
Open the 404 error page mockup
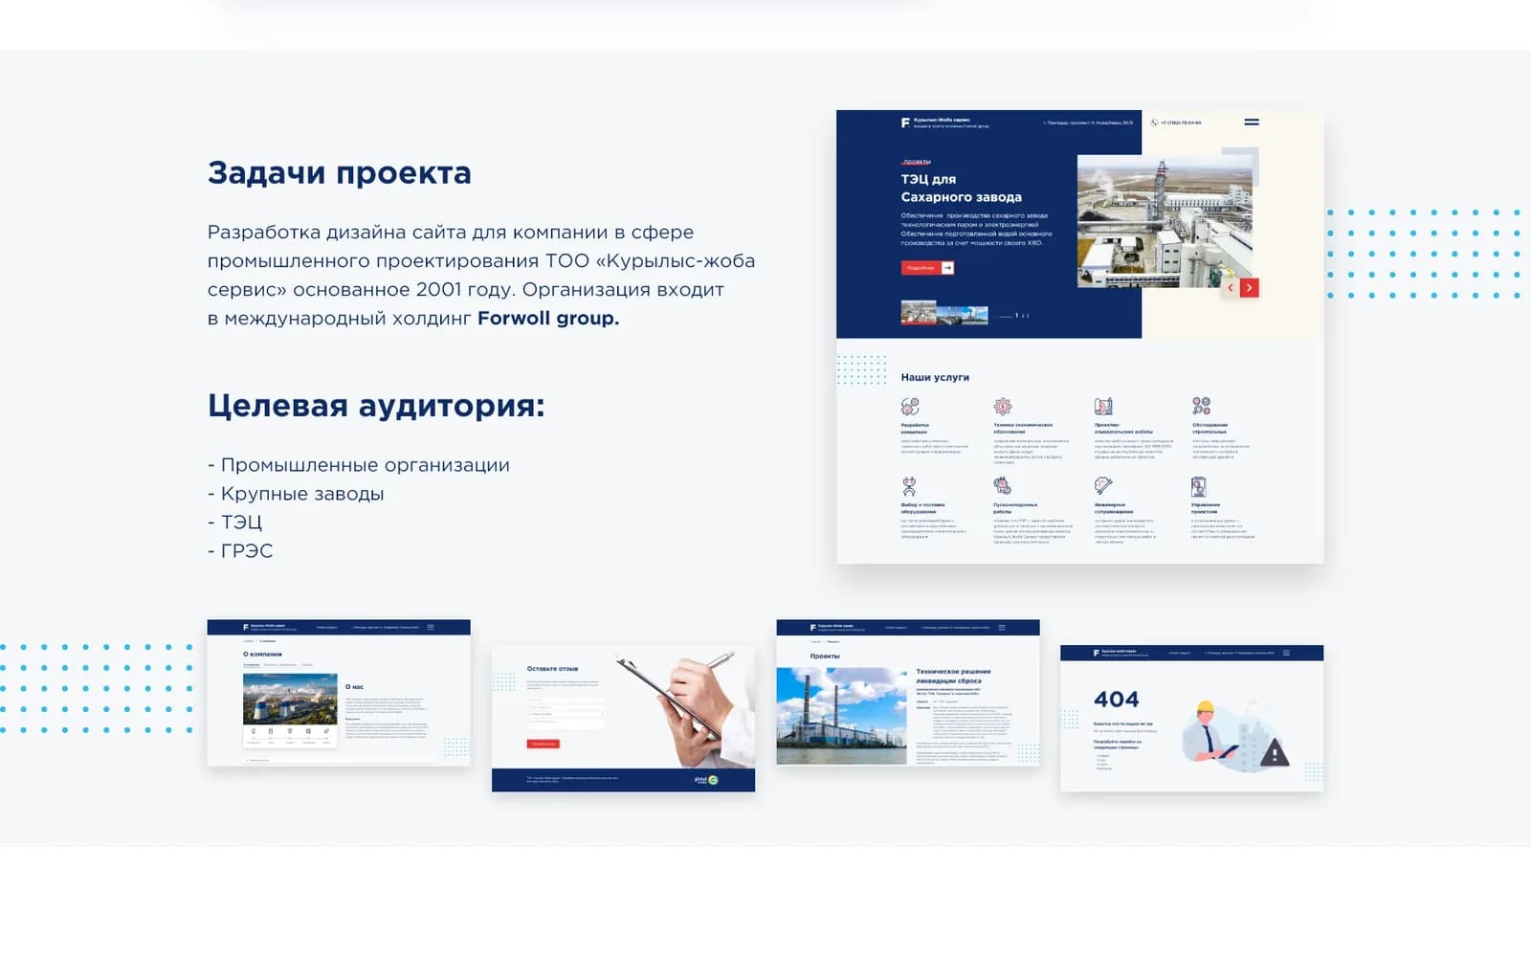[1192, 718]
